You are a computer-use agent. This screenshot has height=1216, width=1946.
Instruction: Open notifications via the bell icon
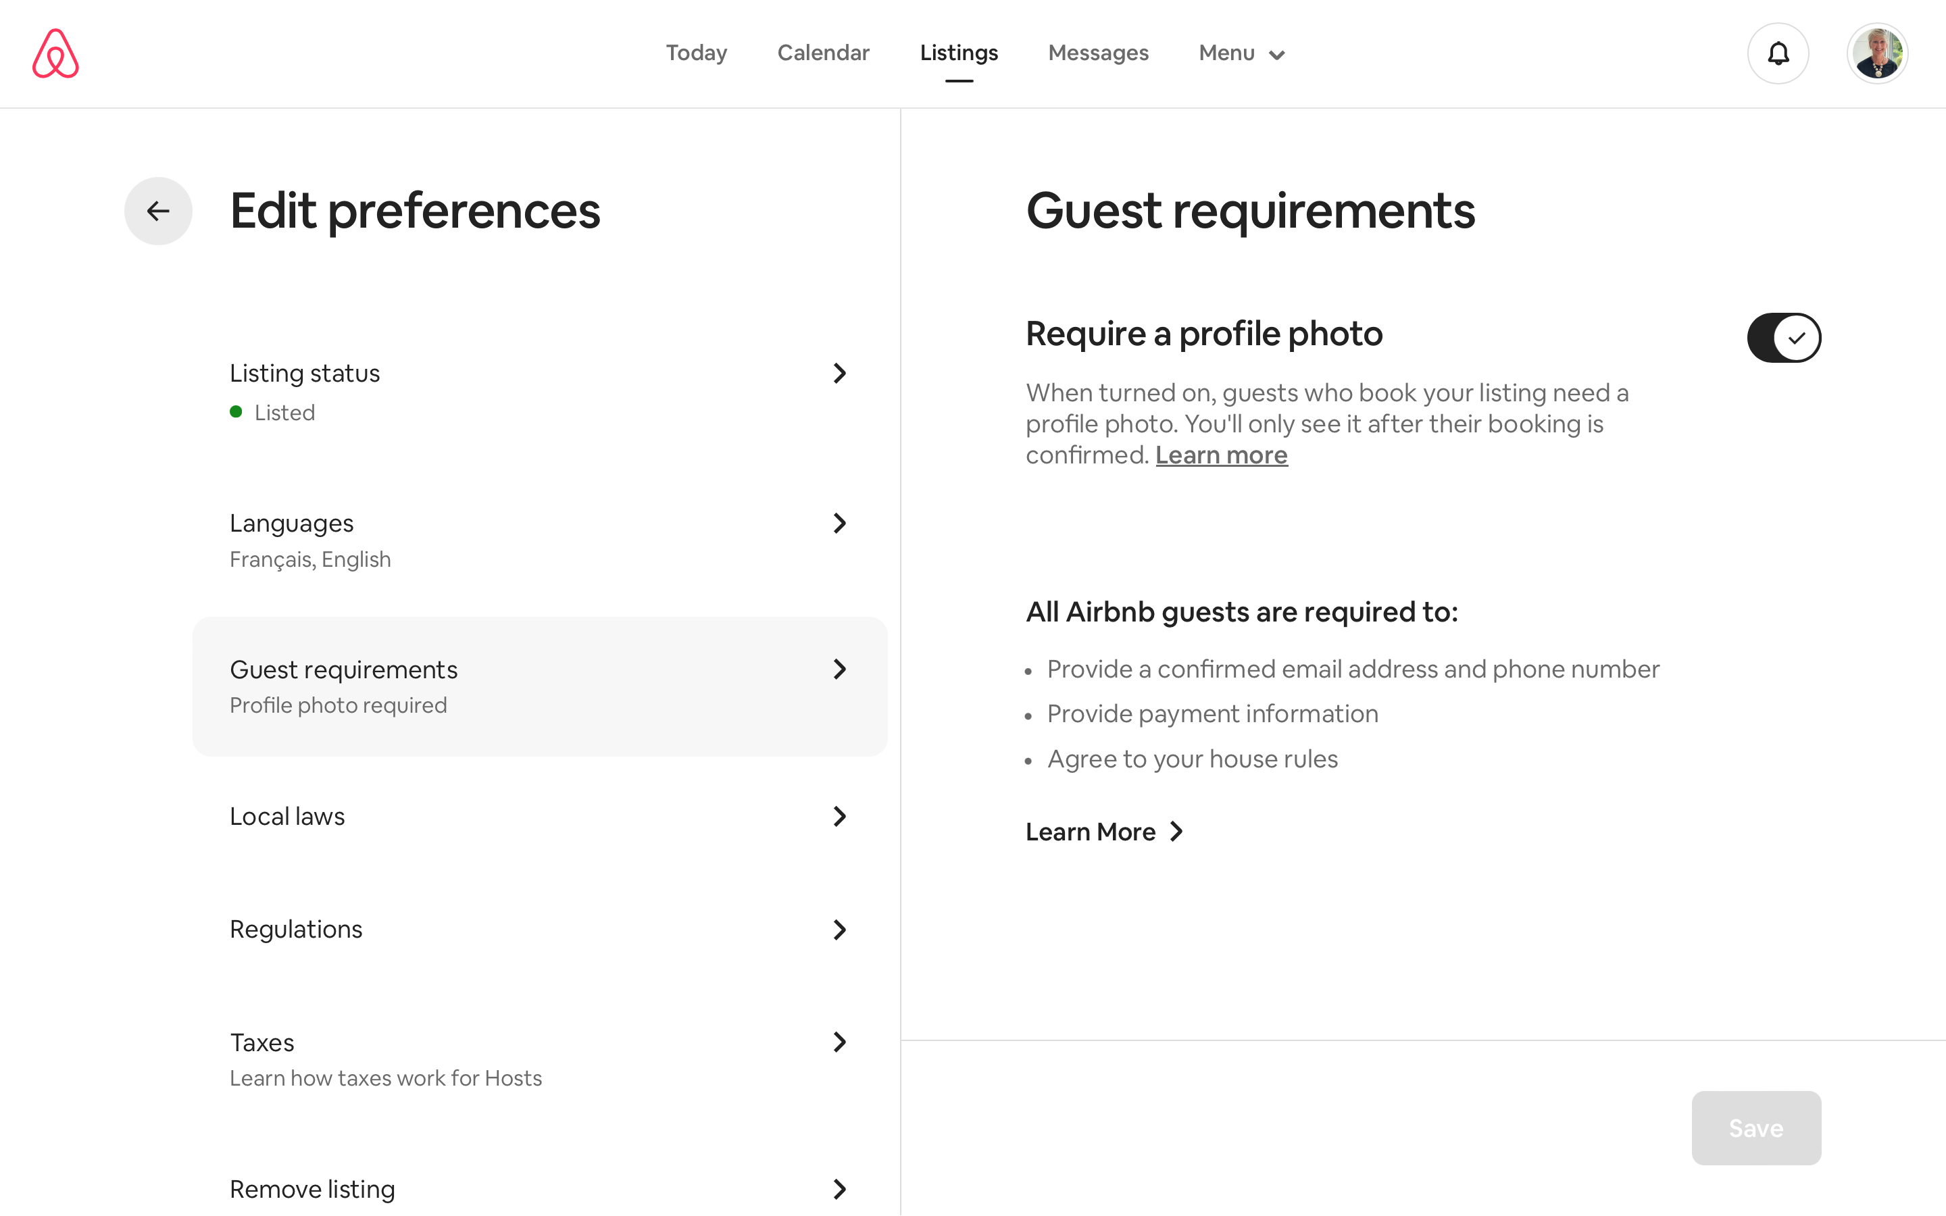point(1777,53)
